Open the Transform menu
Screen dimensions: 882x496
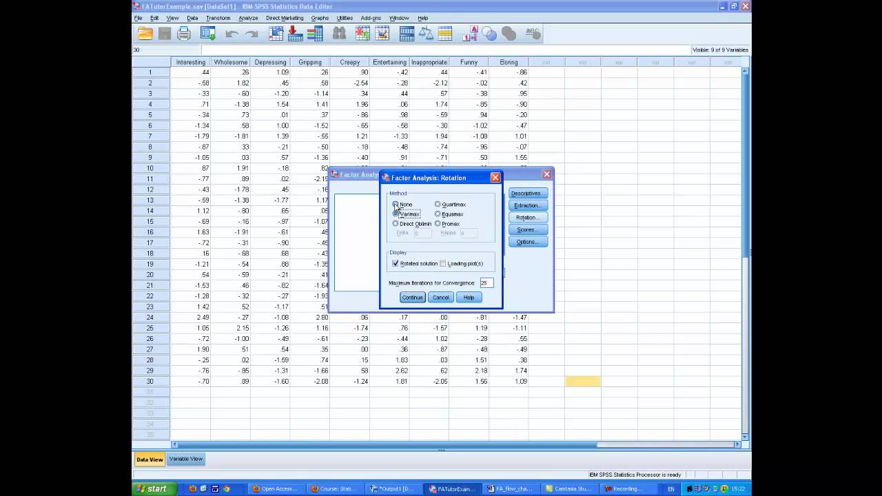(x=218, y=18)
